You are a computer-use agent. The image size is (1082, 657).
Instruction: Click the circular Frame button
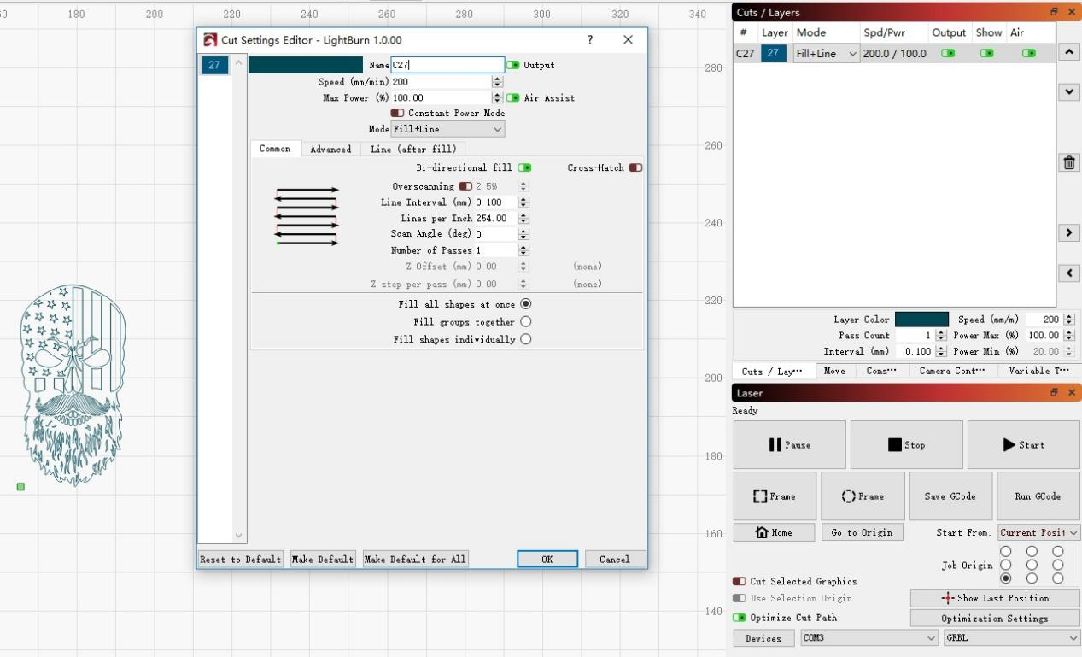click(863, 496)
